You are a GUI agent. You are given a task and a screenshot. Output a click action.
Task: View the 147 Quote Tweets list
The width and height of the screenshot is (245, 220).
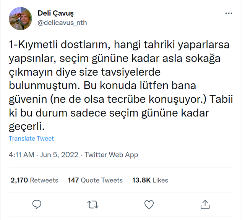click(x=95, y=180)
